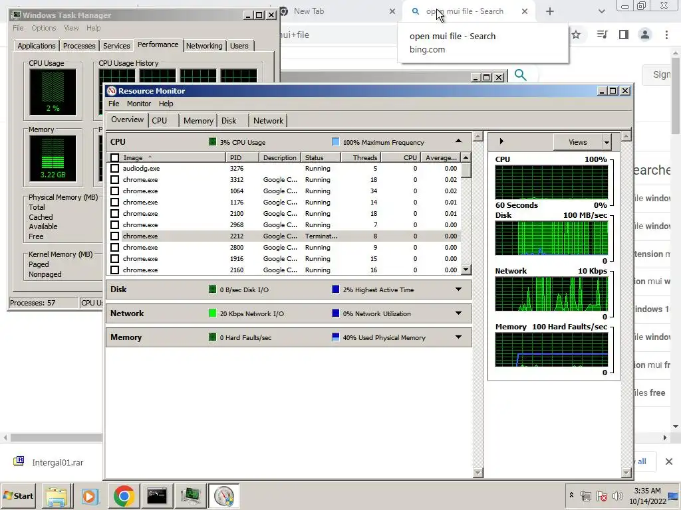This screenshot has height=510, width=681.
Task: Click the Bing search magnifier icon
Action: point(520,75)
